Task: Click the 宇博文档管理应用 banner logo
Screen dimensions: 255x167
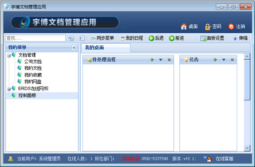Action: 65,22
